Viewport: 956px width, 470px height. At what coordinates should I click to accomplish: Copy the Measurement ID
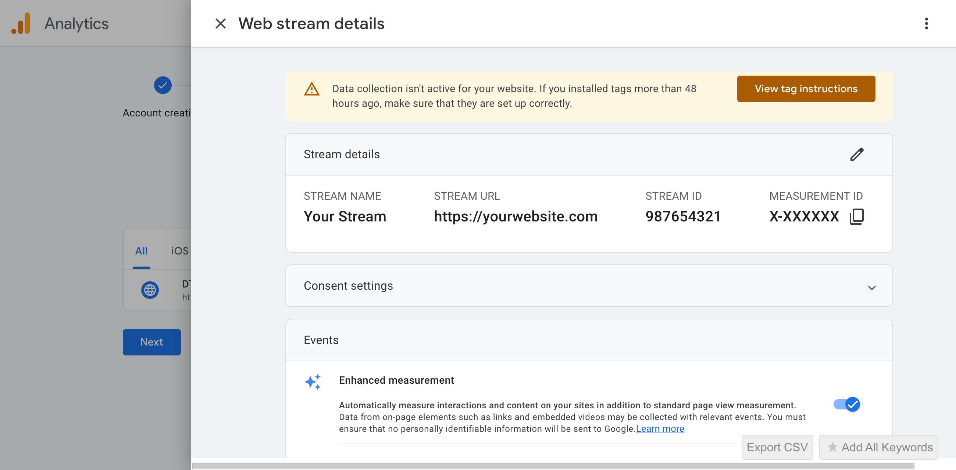[857, 217]
